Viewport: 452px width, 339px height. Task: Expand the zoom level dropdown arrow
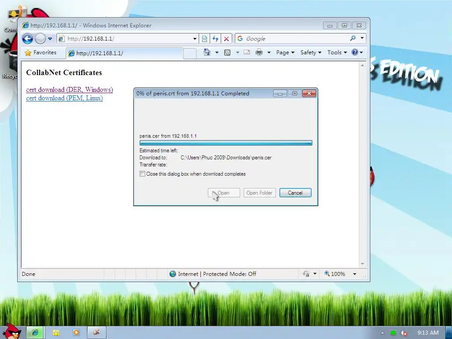[x=354, y=274]
